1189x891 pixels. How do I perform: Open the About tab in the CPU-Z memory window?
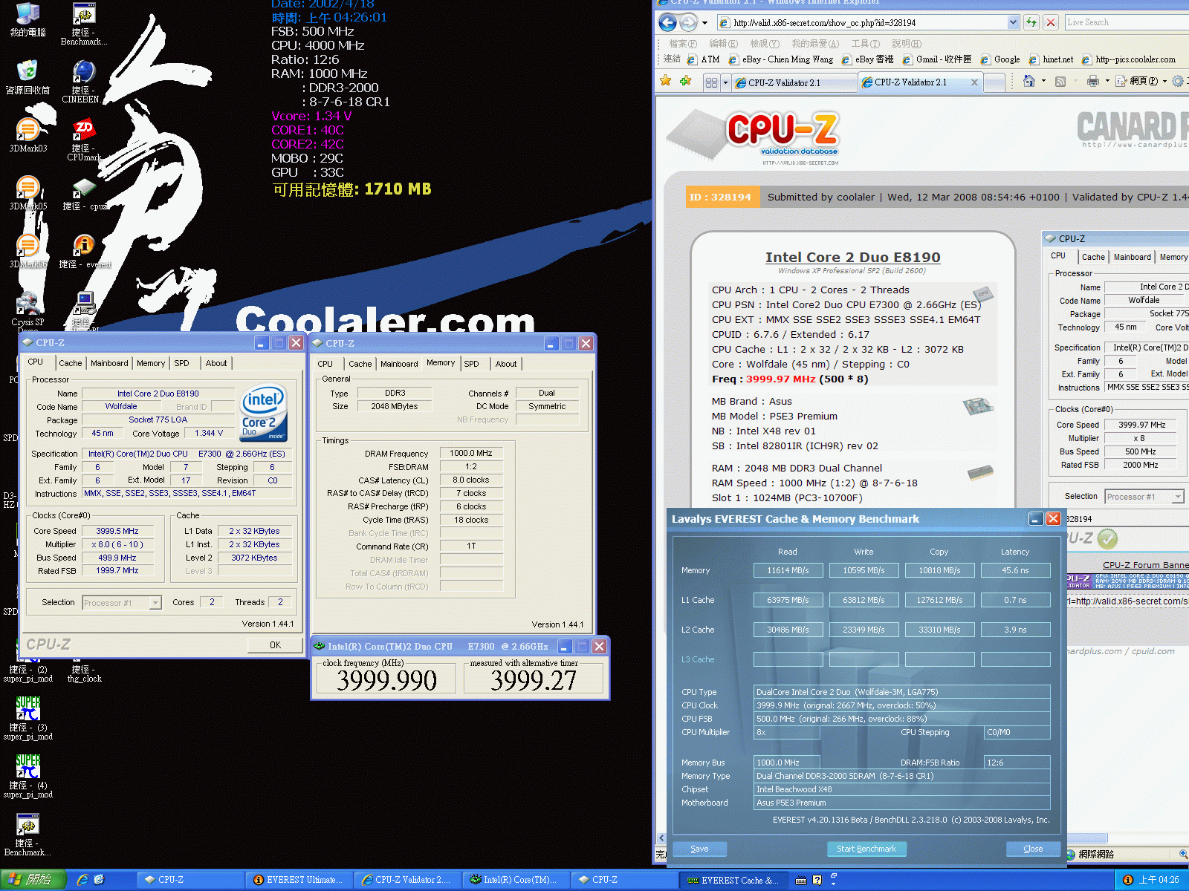506,364
